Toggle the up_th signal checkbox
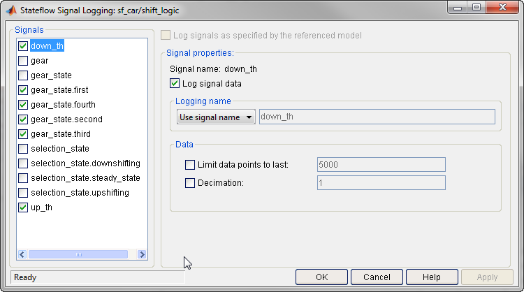The width and height of the screenshot is (524, 292). coord(23,207)
